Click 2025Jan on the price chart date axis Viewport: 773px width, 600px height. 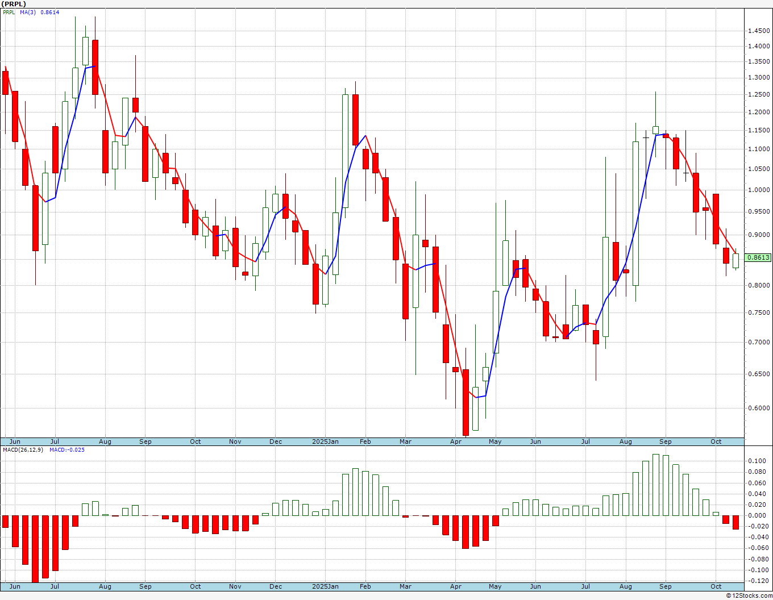pyautogui.click(x=326, y=441)
